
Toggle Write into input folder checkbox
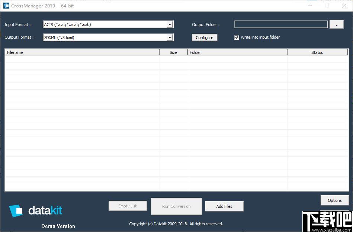pos(237,37)
